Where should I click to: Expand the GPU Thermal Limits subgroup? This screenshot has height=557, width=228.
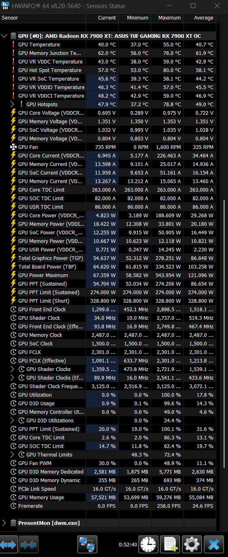tap(13, 454)
